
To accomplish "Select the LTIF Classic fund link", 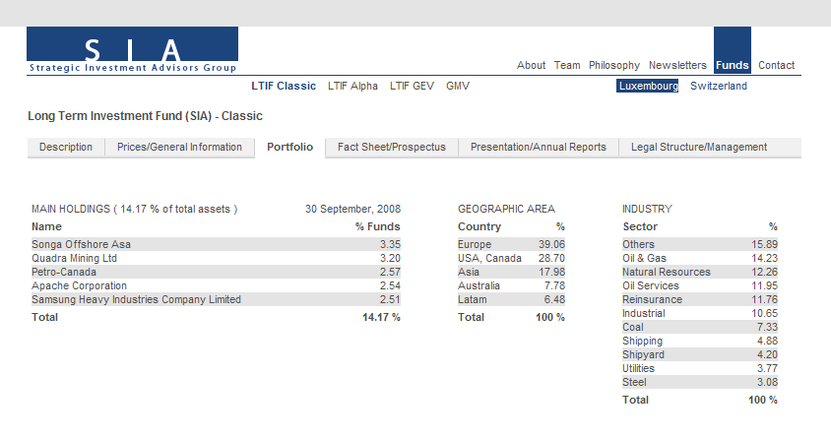I will [284, 86].
